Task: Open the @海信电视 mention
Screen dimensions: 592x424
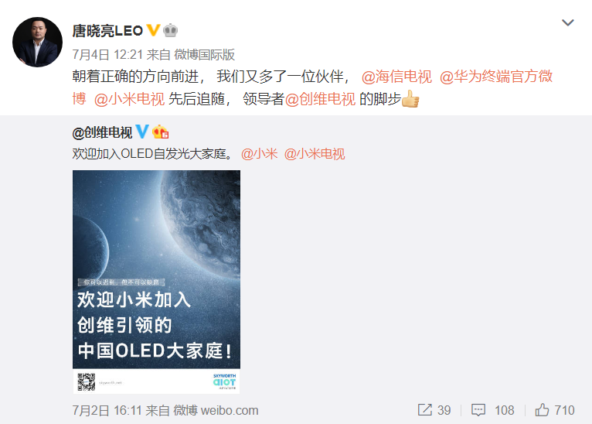Action: (x=396, y=77)
